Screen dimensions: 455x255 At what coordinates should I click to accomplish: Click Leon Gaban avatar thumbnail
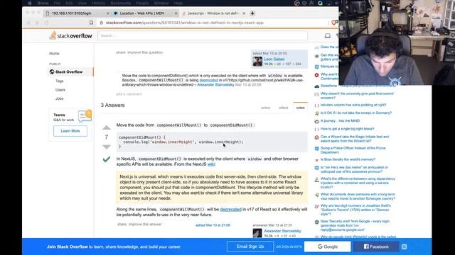(x=257, y=62)
